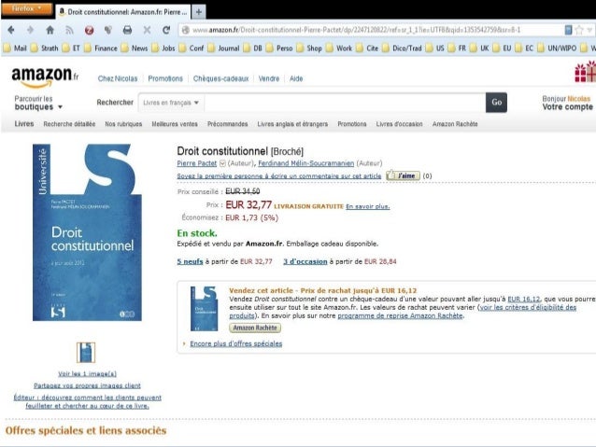Open the Journal bookmarks folder
This screenshot has height=447, width=596.
click(x=223, y=49)
